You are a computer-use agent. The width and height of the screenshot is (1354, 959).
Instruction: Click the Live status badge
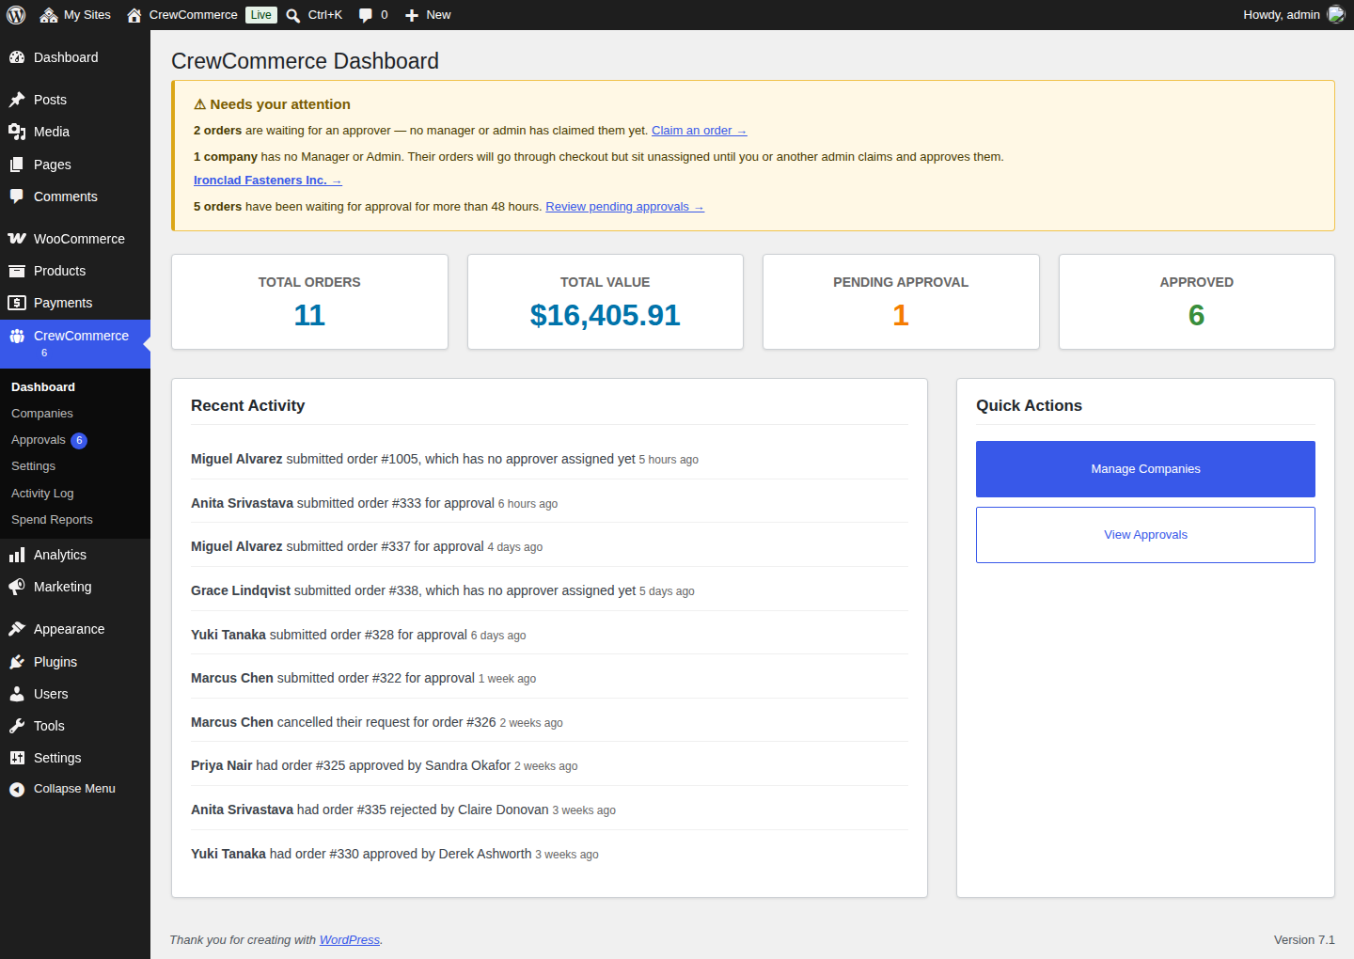[261, 15]
